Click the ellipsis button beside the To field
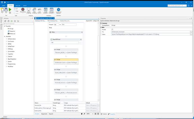Screen dimensions: 194x119 [191, 32]
